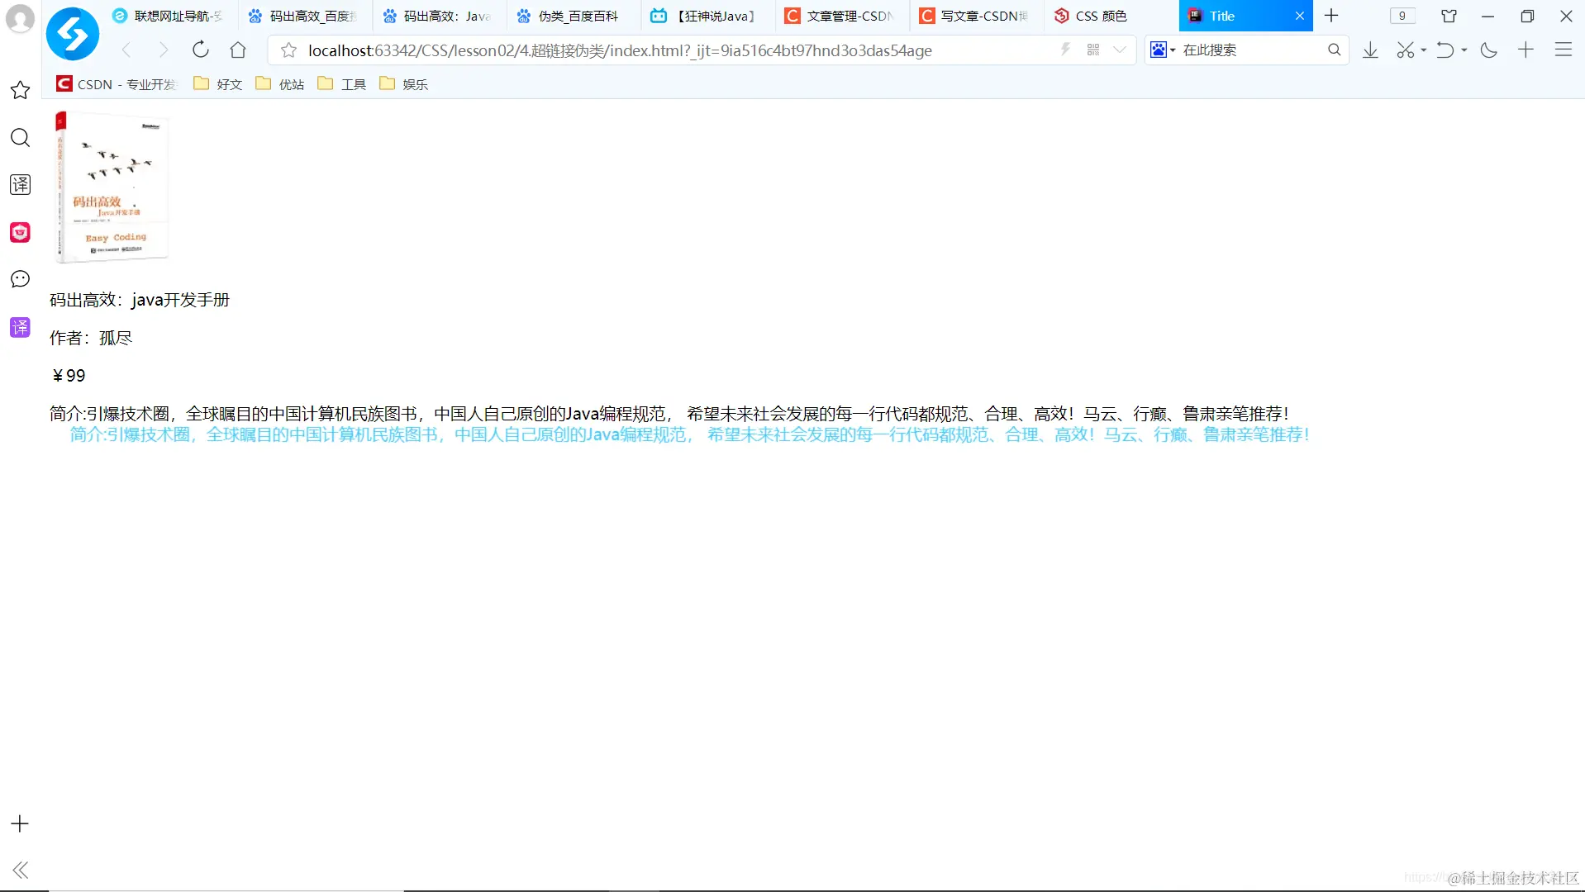Click the blue 简介 description link text
The height and width of the screenshot is (892, 1585).
[690, 434]
